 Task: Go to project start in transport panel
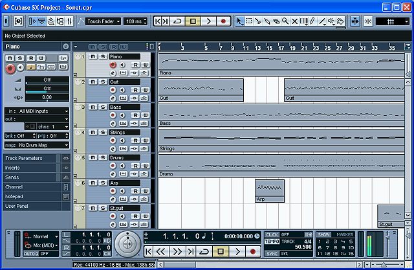pos(149,251)
